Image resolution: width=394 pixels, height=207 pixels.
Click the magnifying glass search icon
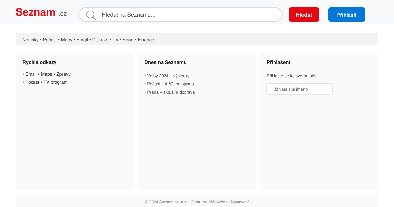91,15
